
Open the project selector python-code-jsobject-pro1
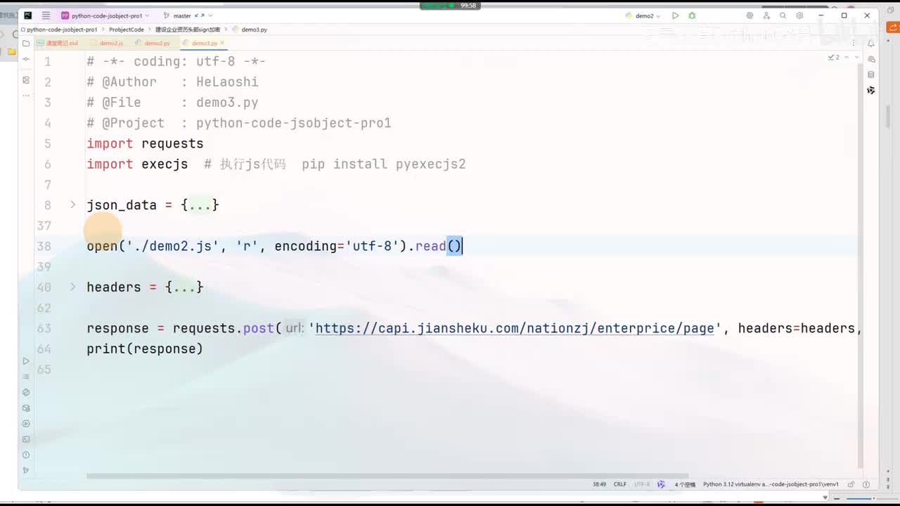105,15
